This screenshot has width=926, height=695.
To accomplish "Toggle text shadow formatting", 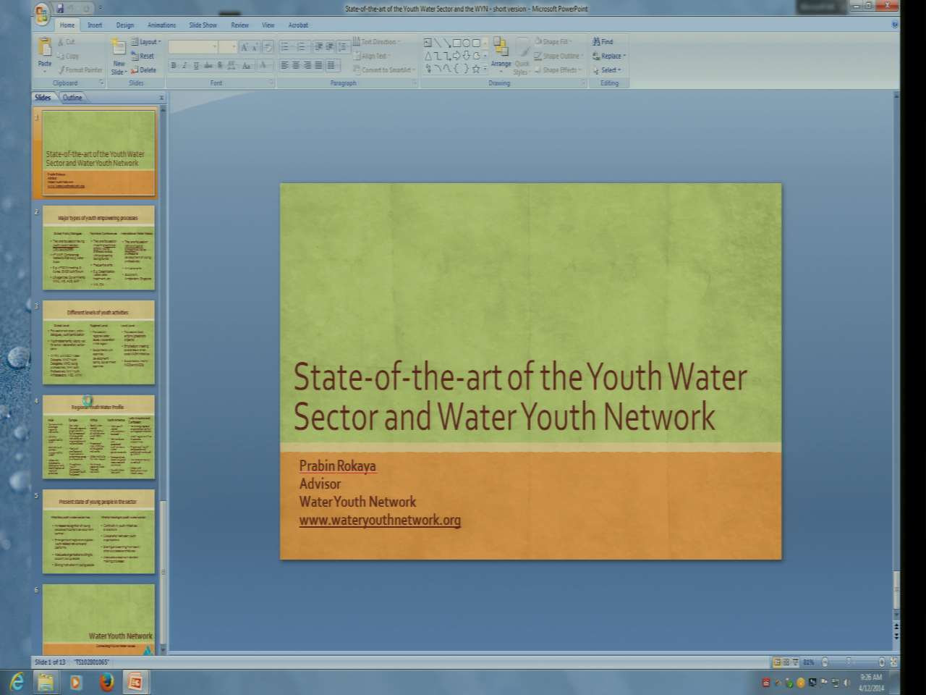I will [x=220, y=65].
